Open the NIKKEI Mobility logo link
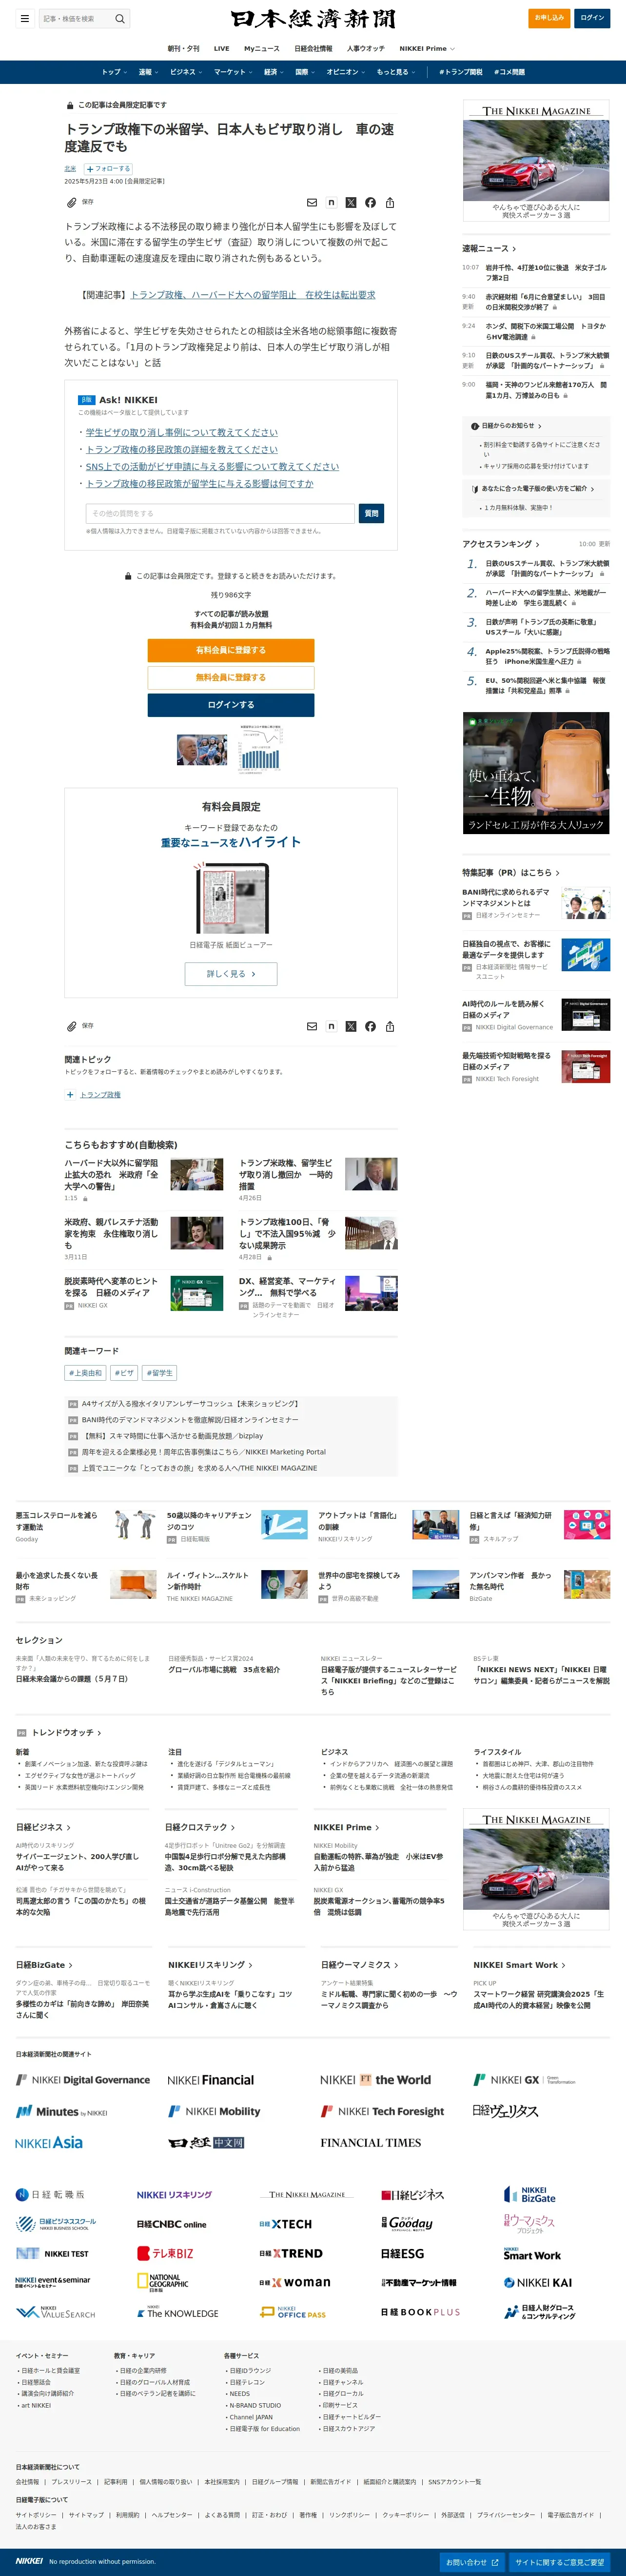 pyautogui.click(x=214, y=2111)
